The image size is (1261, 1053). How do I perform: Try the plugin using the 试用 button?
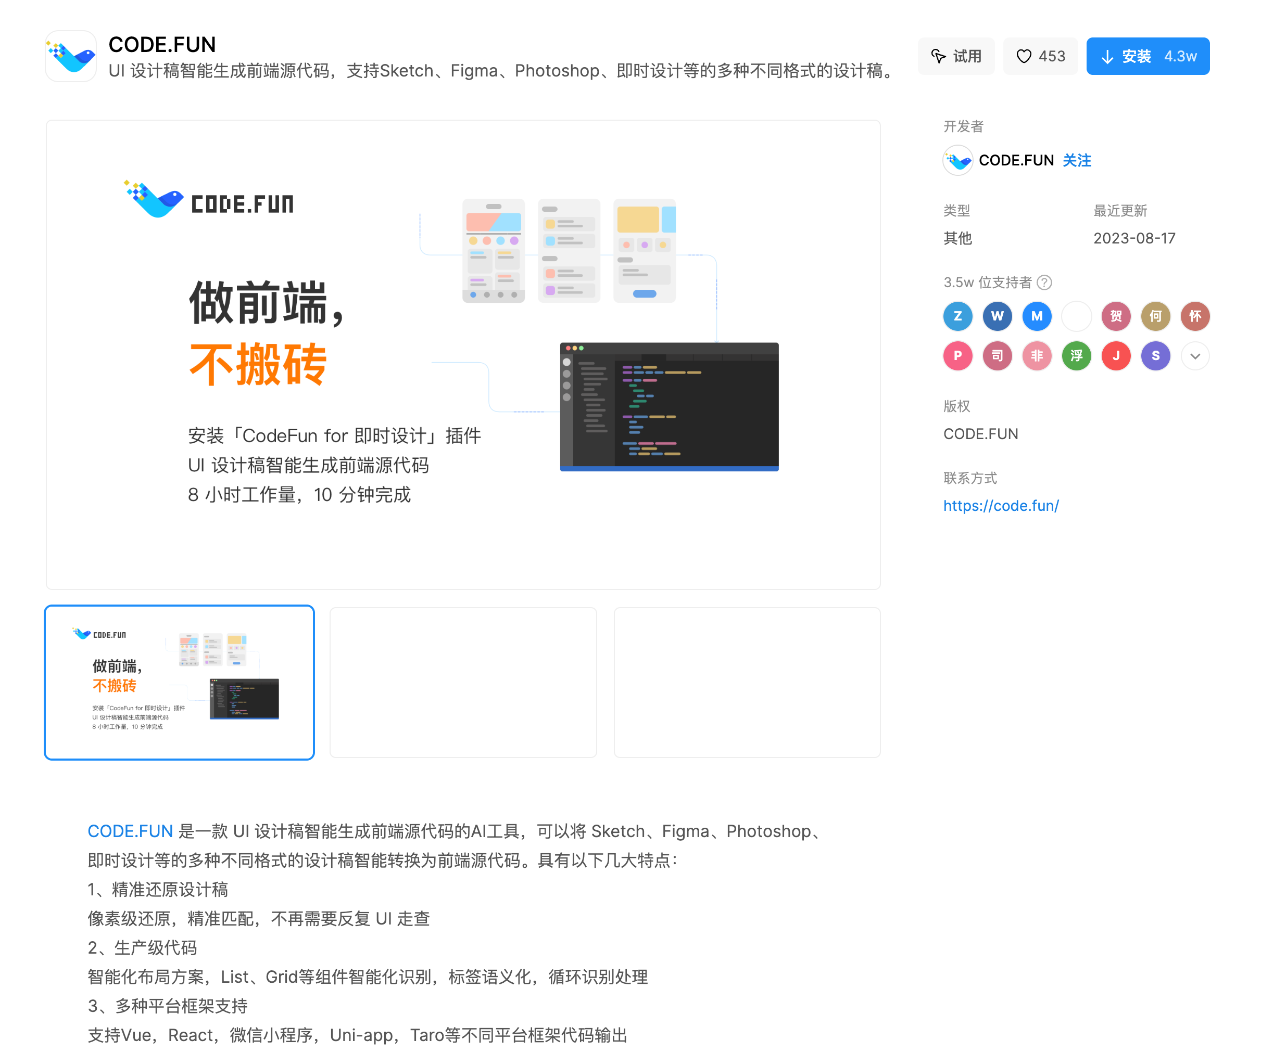pos(956,56)
